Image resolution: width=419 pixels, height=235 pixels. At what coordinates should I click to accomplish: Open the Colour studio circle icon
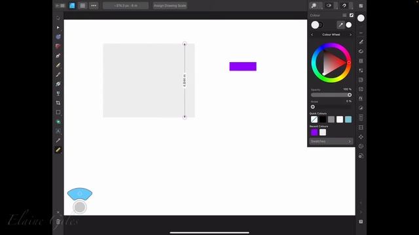[361, 18]
